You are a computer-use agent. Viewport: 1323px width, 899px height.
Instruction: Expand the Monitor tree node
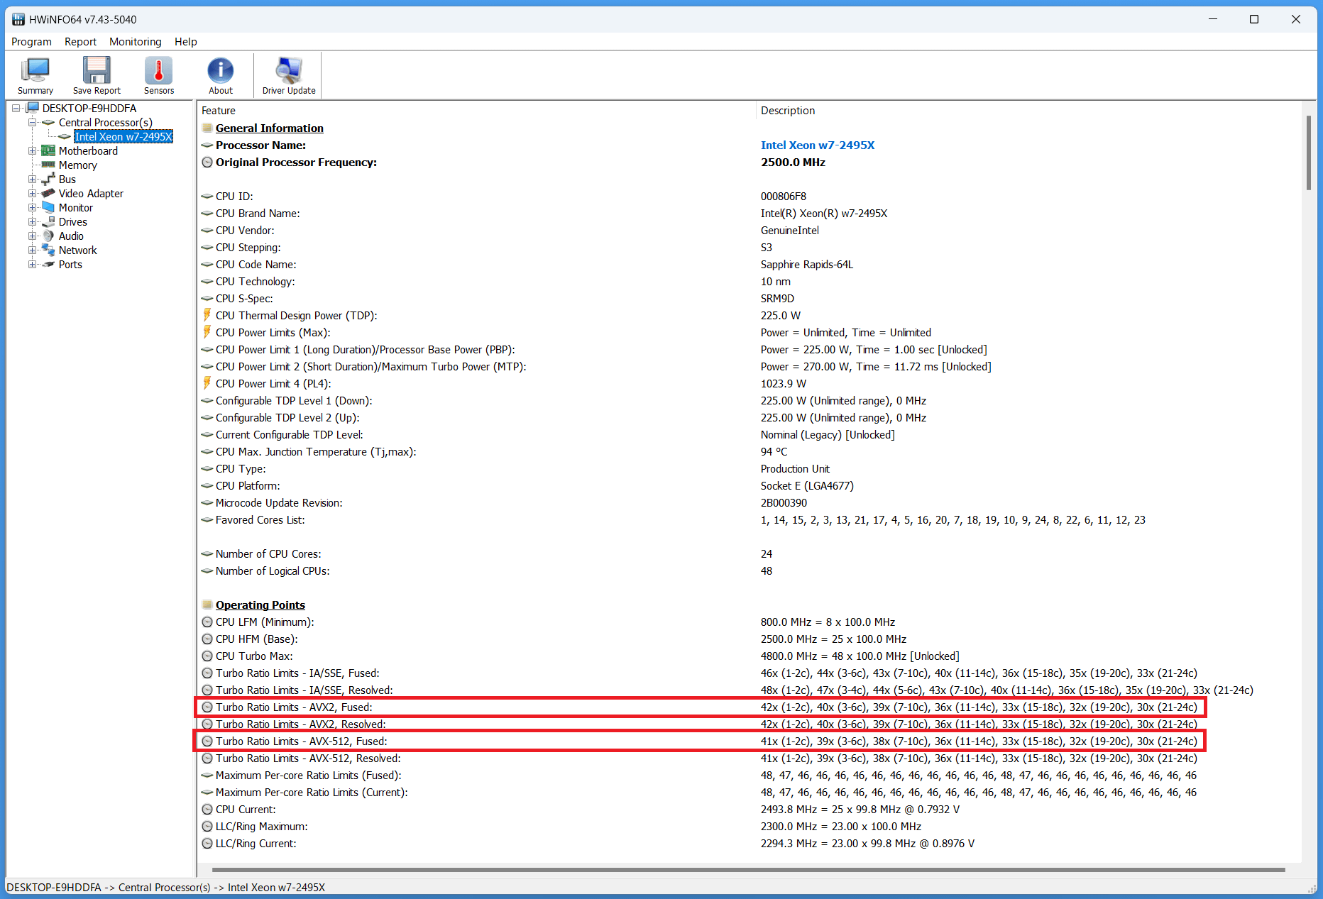[x=32, y=208]
